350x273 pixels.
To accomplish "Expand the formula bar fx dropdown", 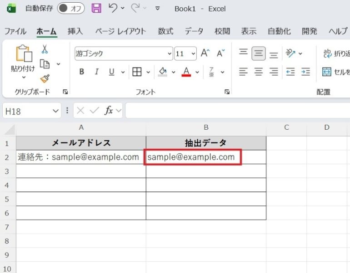I will [x=119, y=111].
